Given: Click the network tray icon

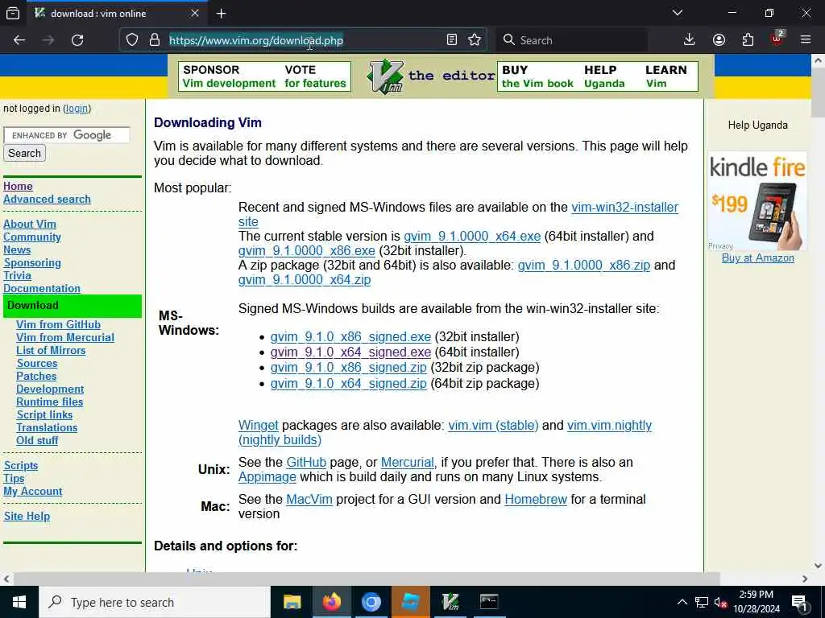Looking at the screenshot, I should 702,603.
